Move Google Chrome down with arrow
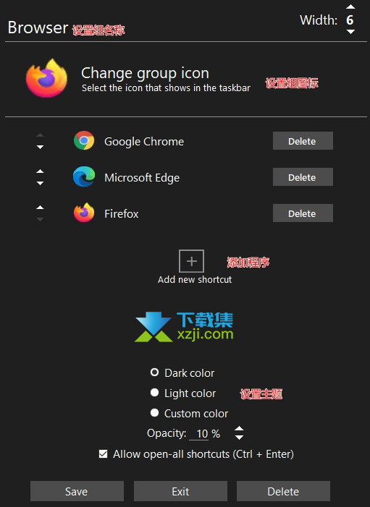The image size is (370, 507). (40, 147)
